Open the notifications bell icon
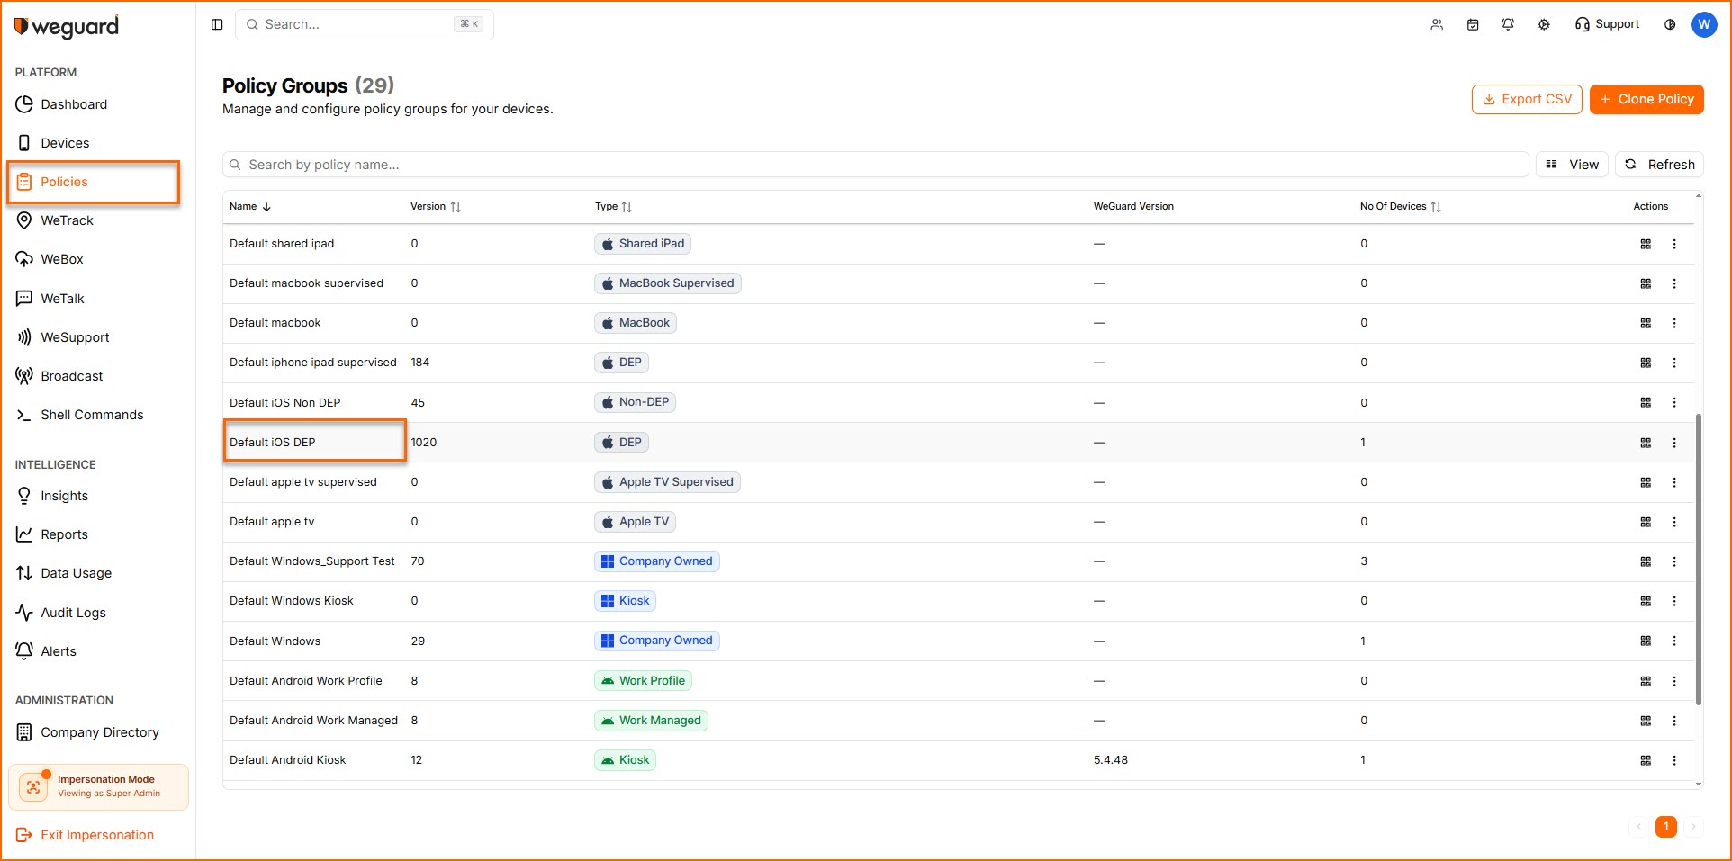Viewport: 1732px width, 861px height. [x=1508, y=24]
